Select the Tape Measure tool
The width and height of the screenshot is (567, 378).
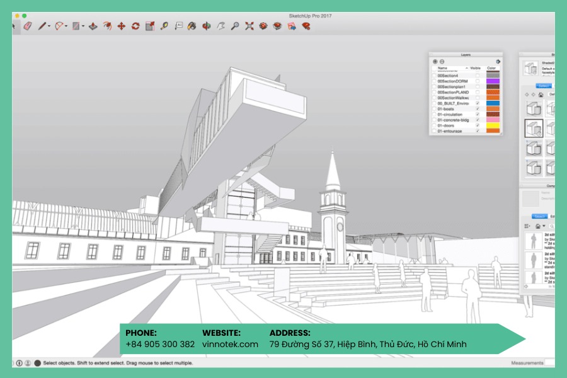click(164, 26)
